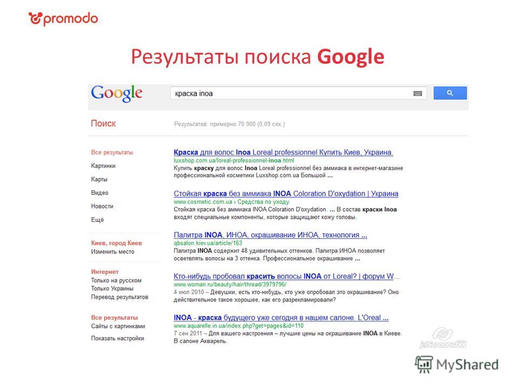519x389 pixels.
Task: Click the www.aquarelle.in.ua URL
Action: pos(238,326)
